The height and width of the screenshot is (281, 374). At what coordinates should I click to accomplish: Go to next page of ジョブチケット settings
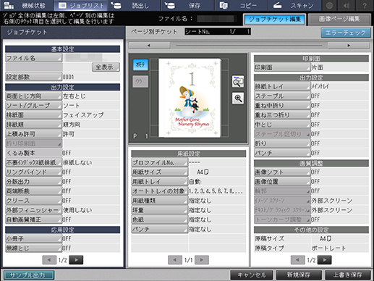[76, 260]
